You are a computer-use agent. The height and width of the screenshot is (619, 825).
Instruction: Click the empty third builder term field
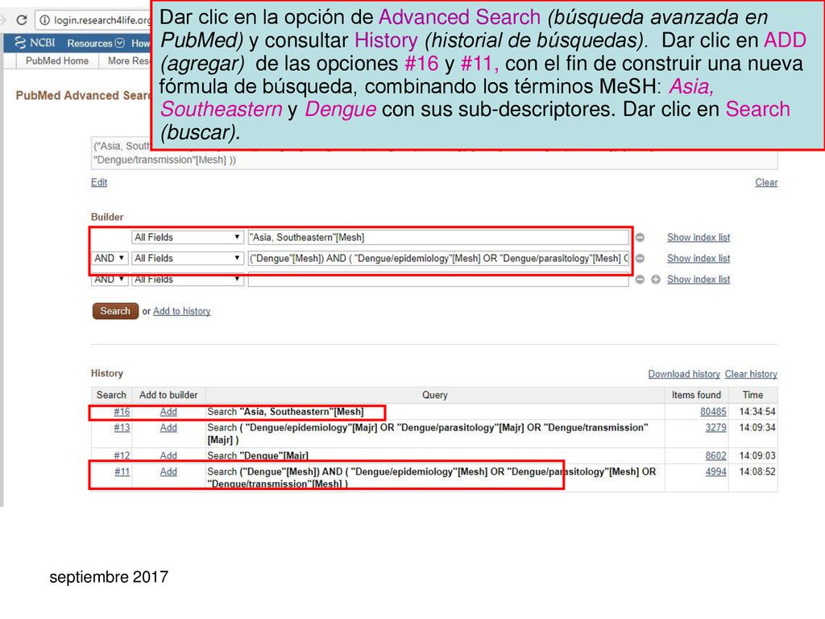[x=438, y=280]
